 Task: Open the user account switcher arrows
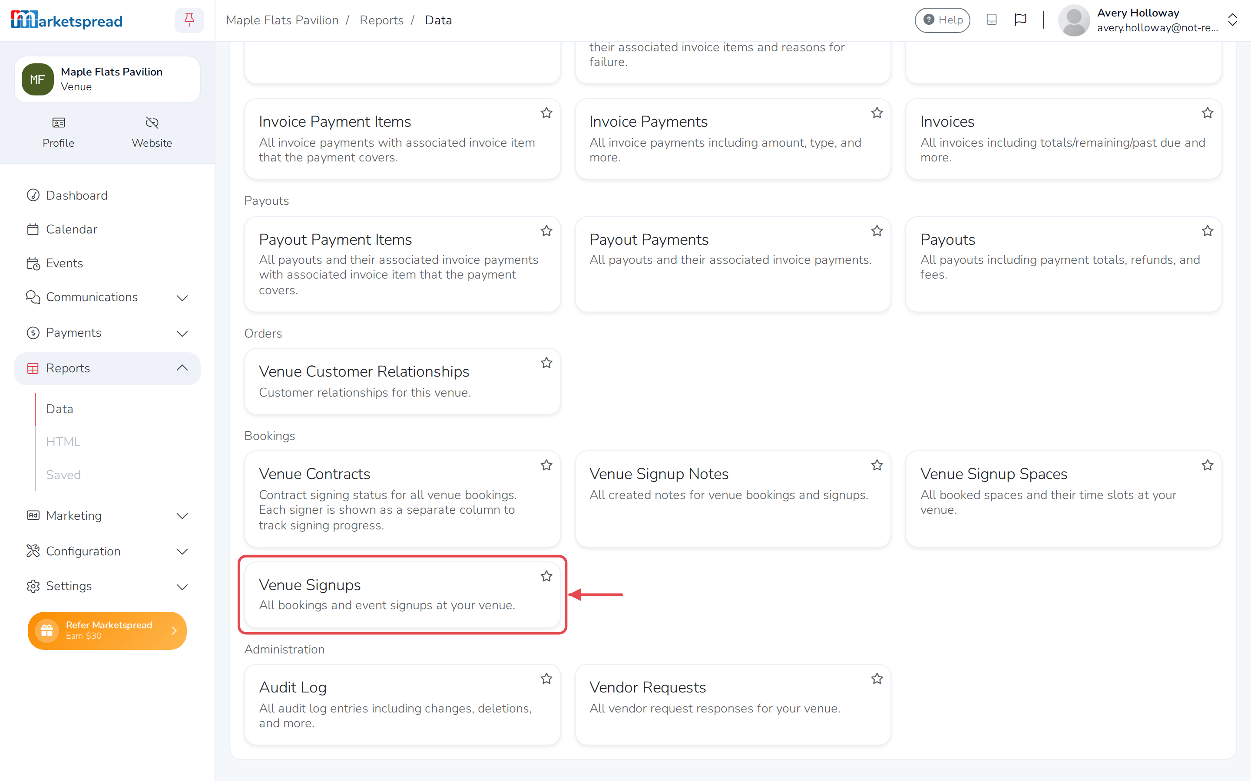(1232, 20)
